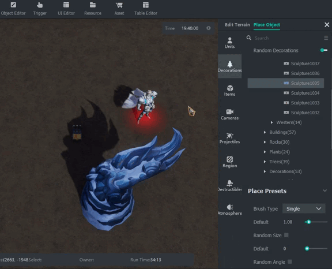Viewport: 332px width, 269px height.
Task: Select the Items category
Action: [x=229, y=91]
